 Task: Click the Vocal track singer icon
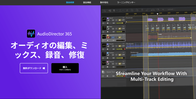click(104, 20)
